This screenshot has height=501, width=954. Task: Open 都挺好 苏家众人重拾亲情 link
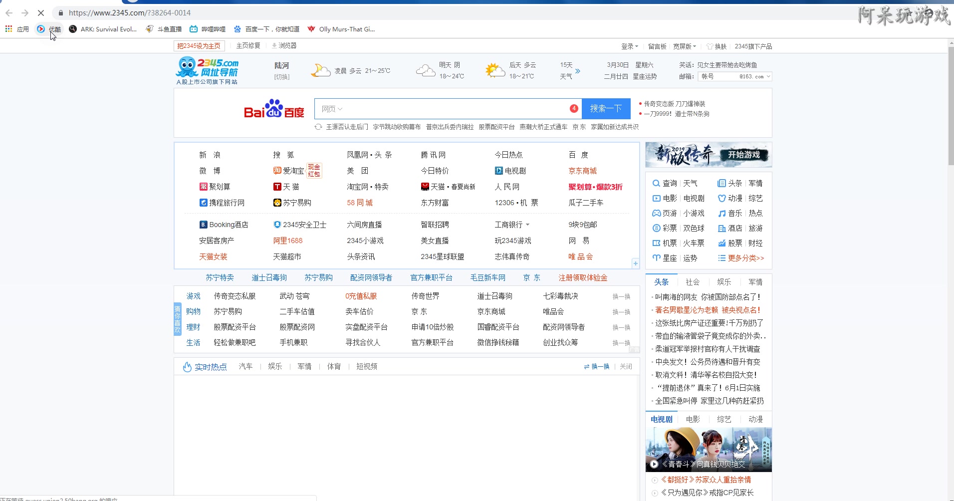point(706,480)
